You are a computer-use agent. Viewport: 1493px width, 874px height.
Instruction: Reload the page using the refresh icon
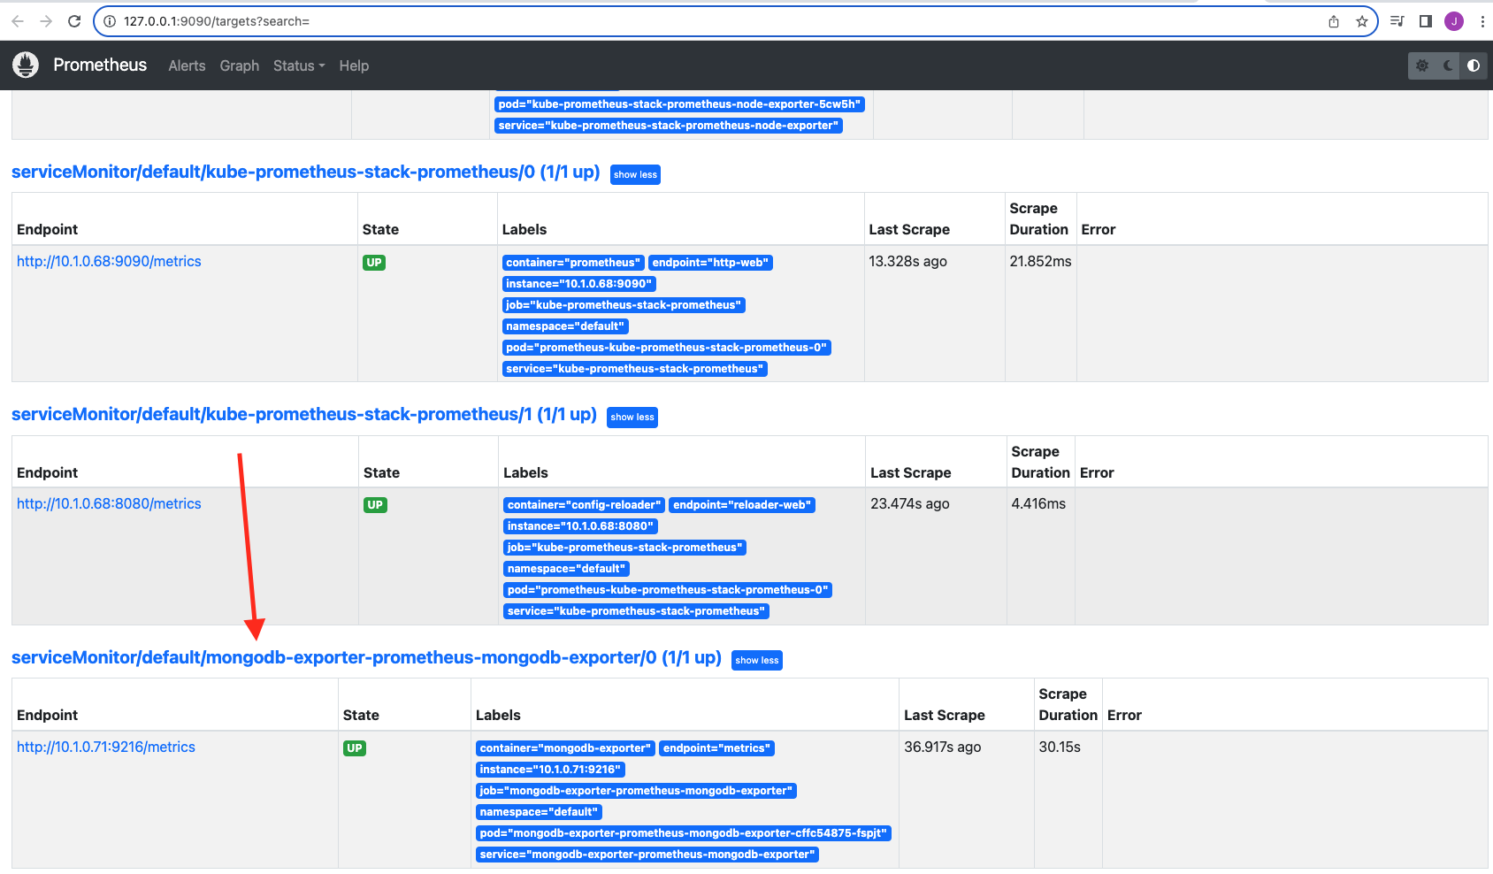tap(74, 20)
